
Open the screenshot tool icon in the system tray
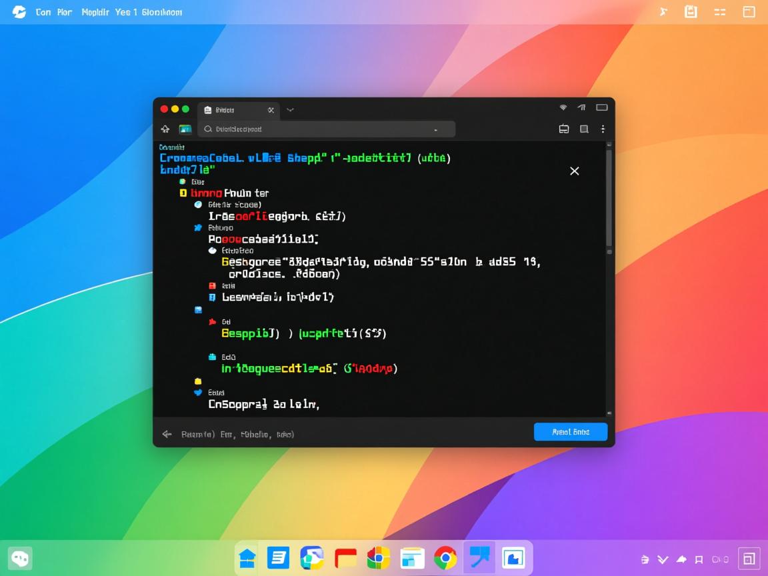coord(749,558)
